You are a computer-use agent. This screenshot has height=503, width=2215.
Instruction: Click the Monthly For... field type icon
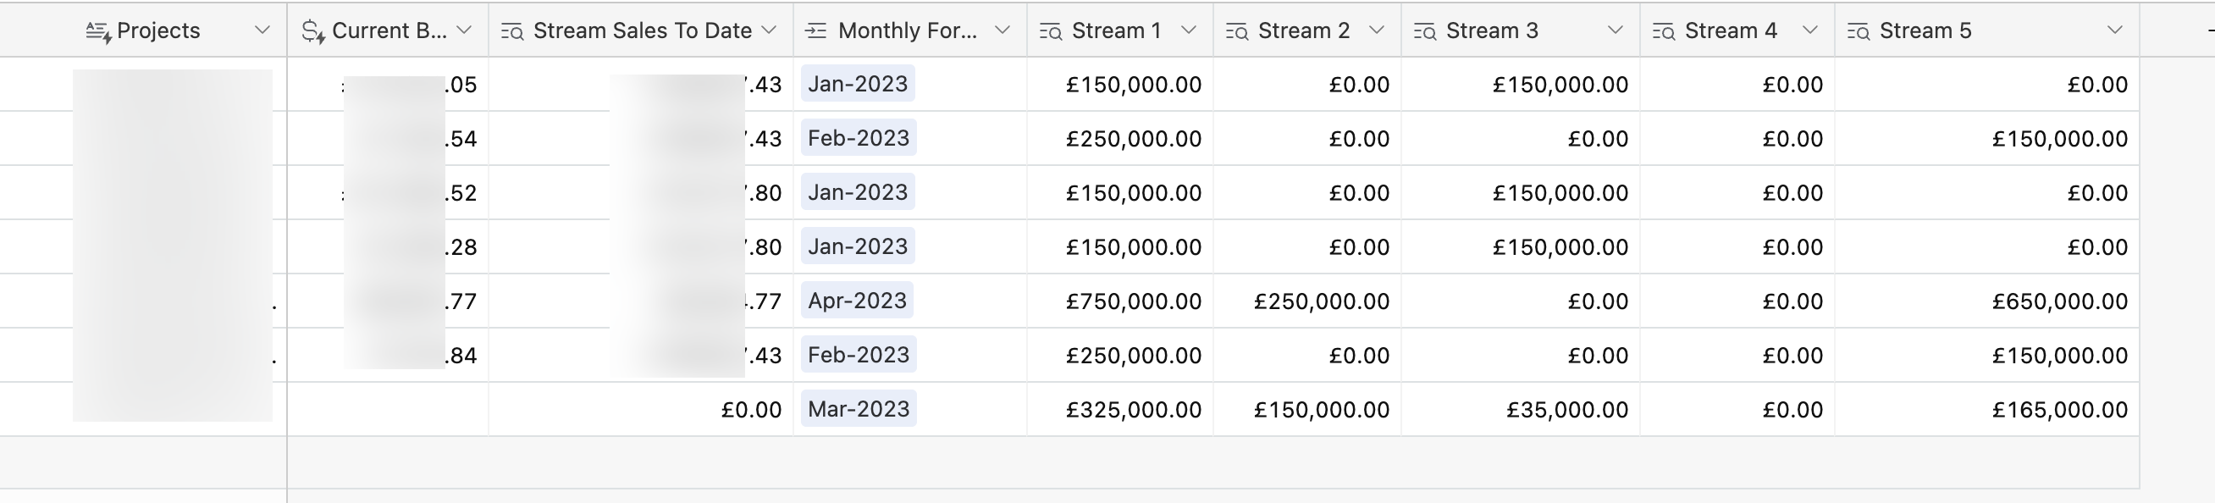click(x=815, y=32)
